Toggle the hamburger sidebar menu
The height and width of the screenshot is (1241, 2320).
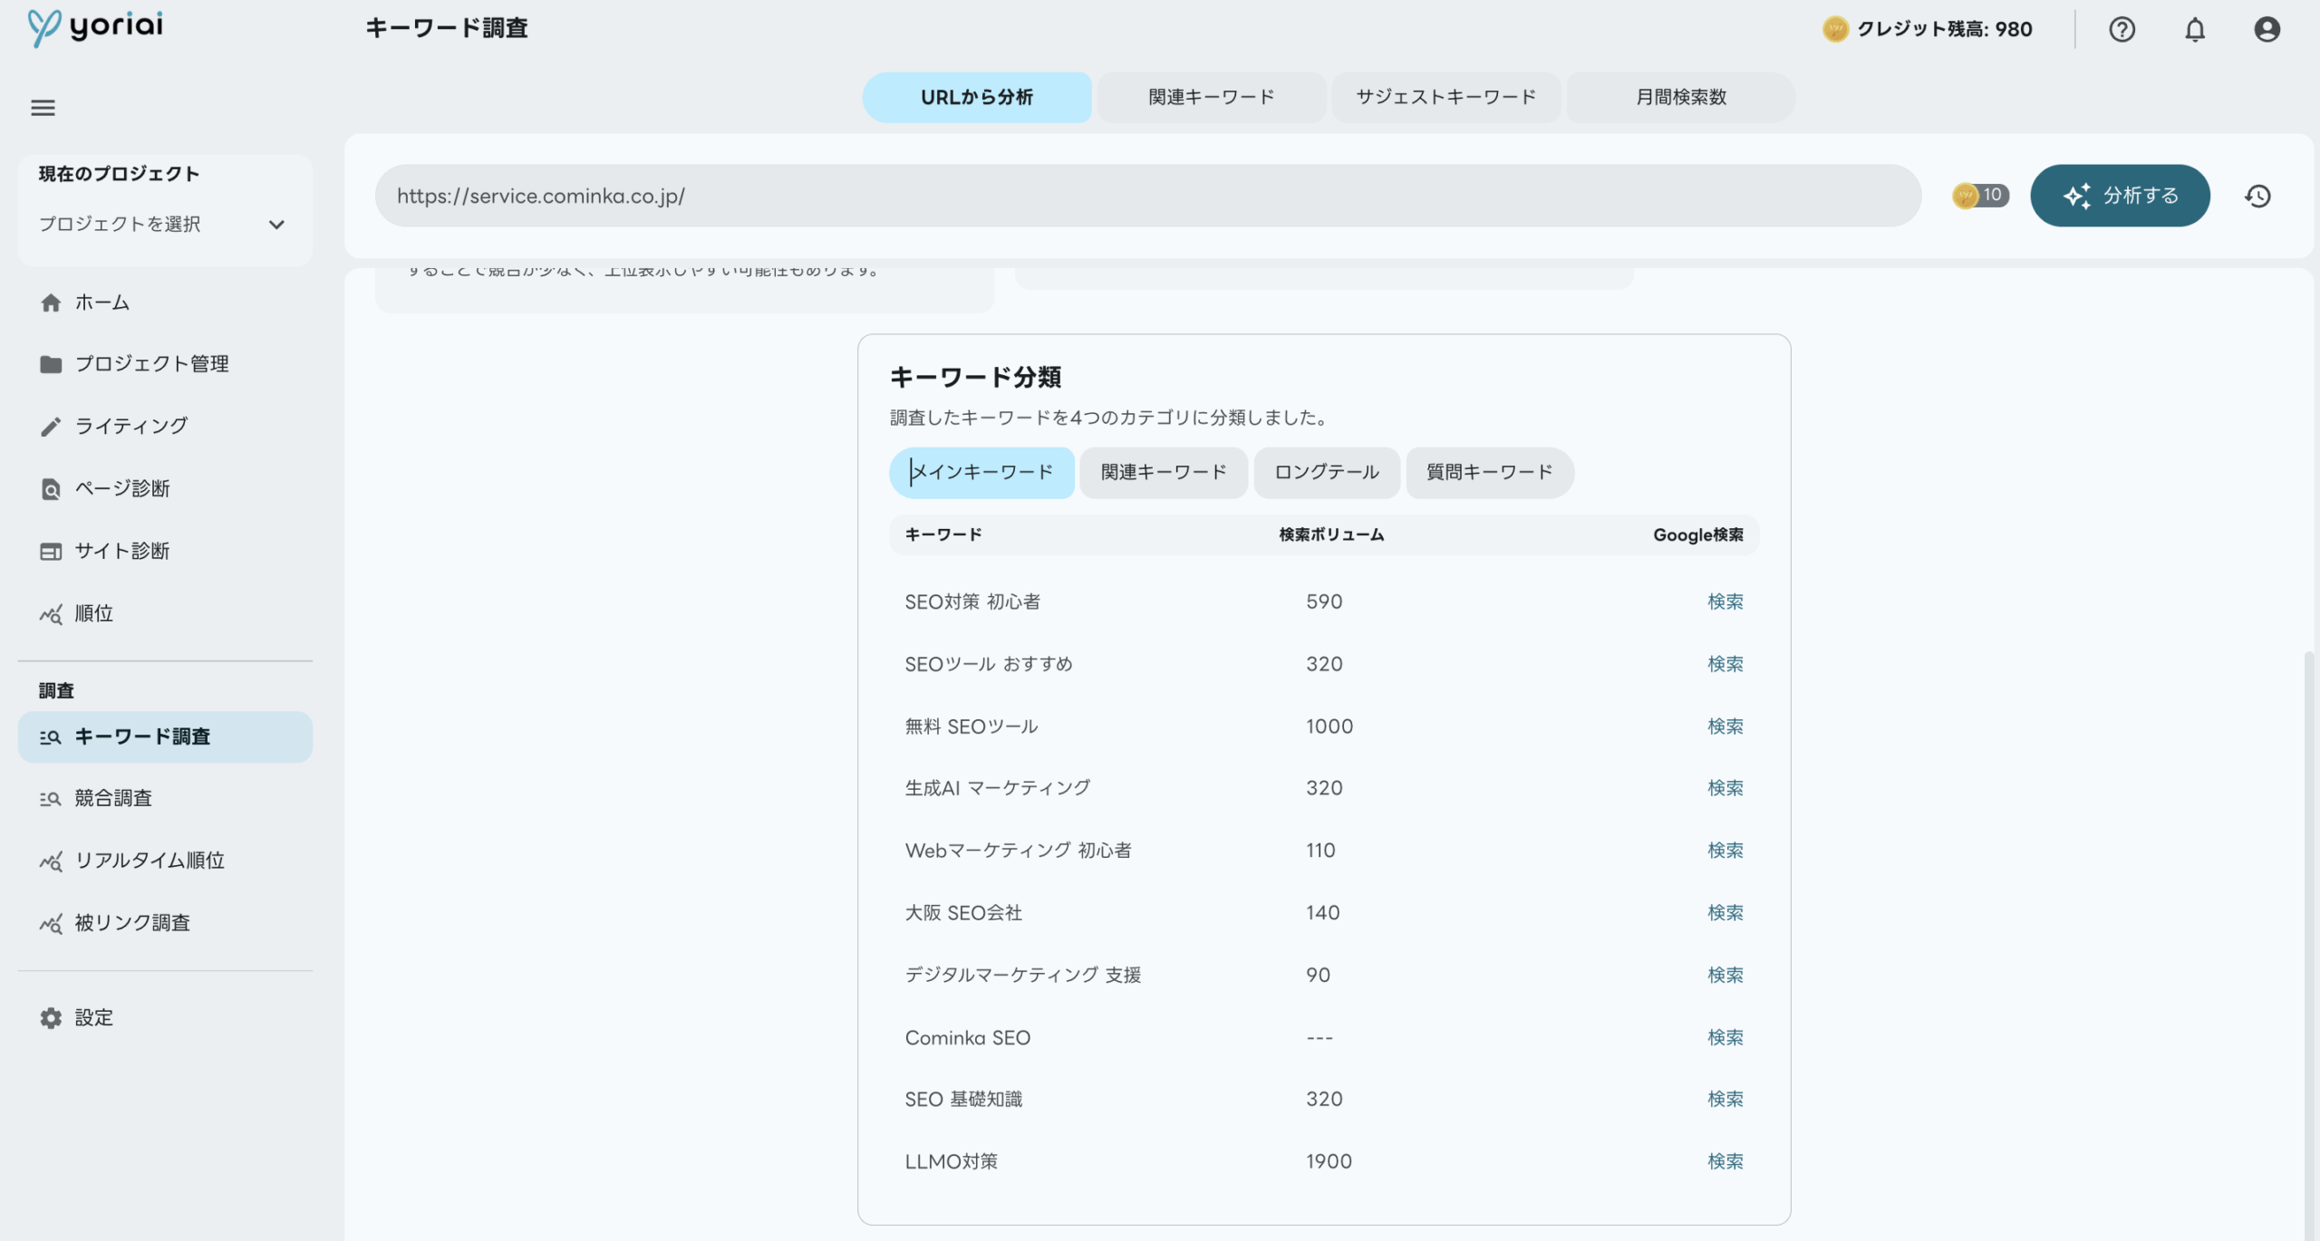(x=43, y=108)
